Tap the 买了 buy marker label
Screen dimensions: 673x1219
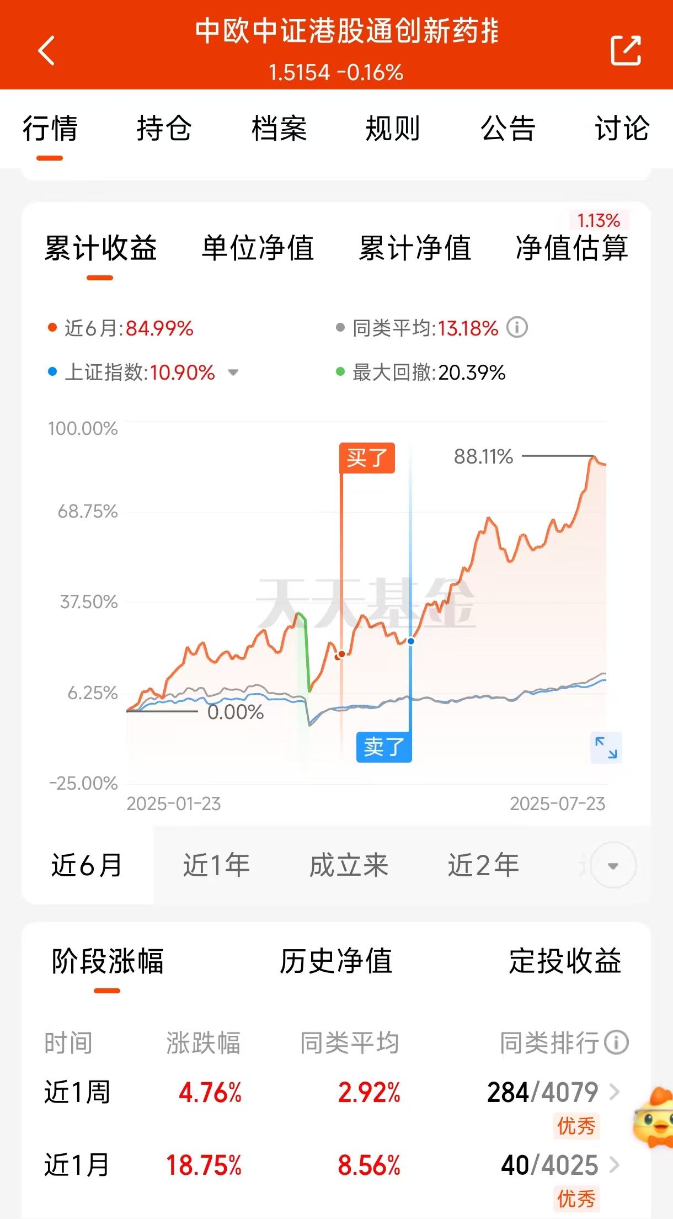367,458
